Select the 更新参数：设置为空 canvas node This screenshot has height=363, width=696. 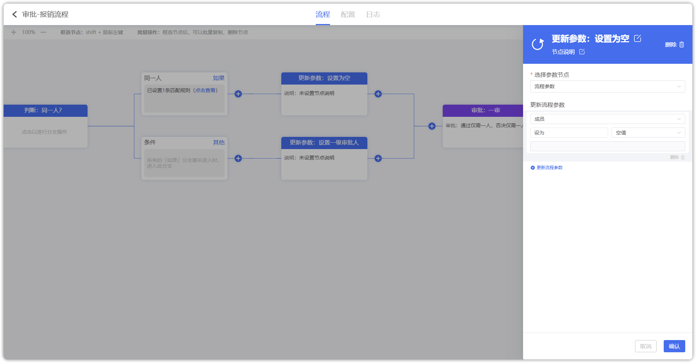tap(324, 94)
